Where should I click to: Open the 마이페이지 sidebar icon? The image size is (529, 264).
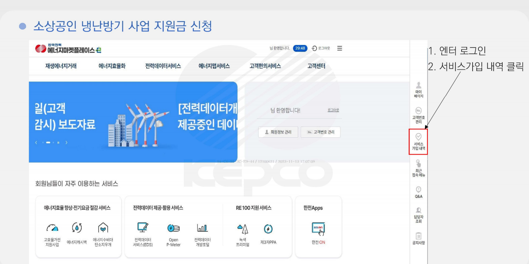(418, 90)
